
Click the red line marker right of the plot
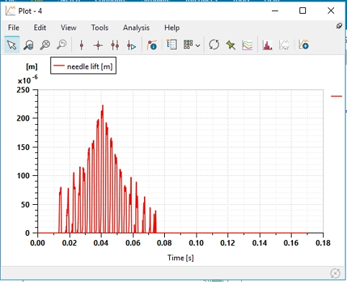click(336, 96)
